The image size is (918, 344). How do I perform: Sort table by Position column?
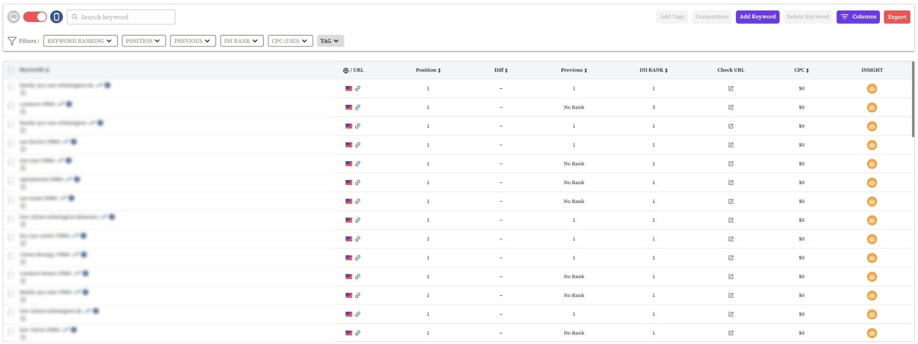point(428,70)
